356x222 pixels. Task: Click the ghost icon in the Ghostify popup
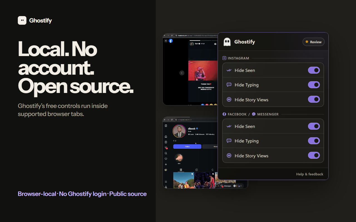click(x=227, y=42)
